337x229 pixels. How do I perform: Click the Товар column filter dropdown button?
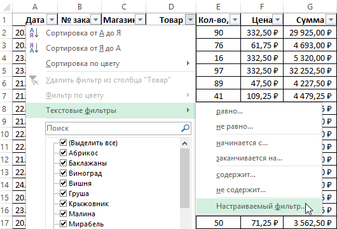click(x=190, y=20)
